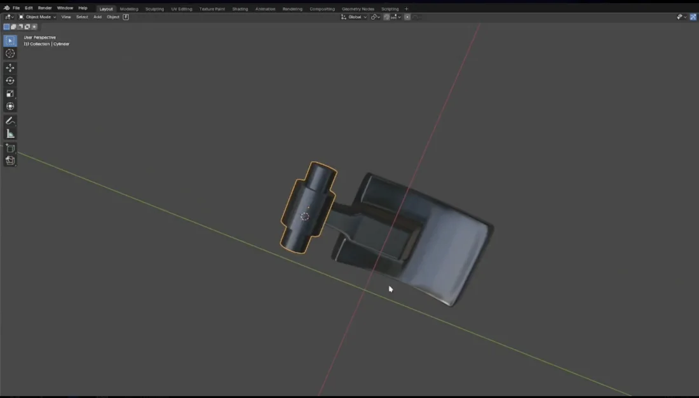Viewport: 699px width, 398px height.
Task: Switch to the Shading workspace tab
Action: (x=240, y=9)
